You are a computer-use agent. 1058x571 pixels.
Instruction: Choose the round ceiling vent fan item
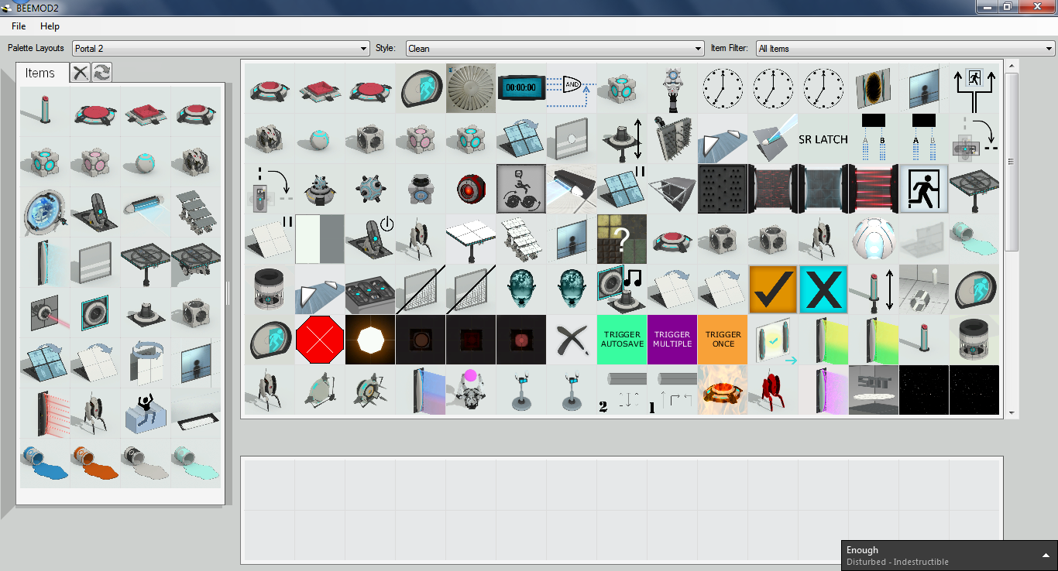point(471,88)
